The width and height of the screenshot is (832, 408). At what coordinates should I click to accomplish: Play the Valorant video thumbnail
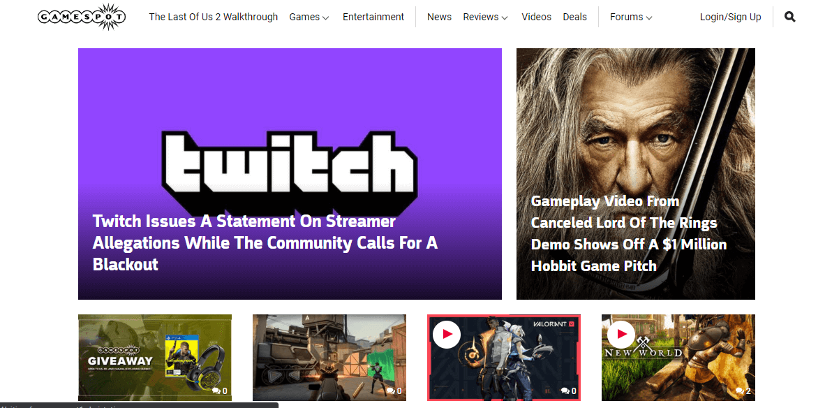tap(447, 334)
